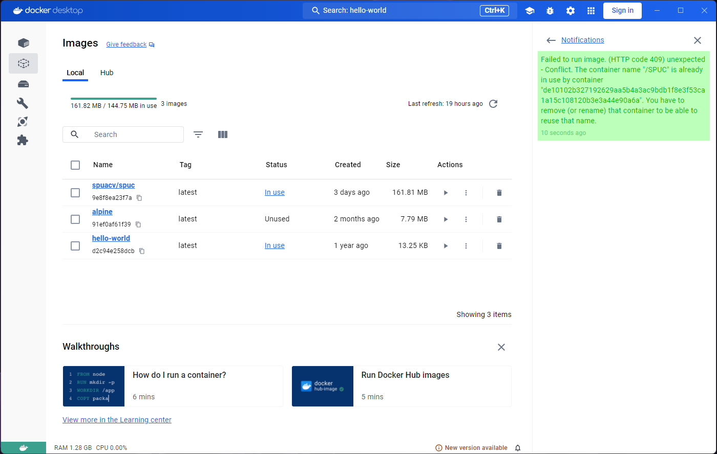Delete the spuacv/spuc image
Image resolution: width=717 pixels, height=454 pixels.
(x=499, y=193)
